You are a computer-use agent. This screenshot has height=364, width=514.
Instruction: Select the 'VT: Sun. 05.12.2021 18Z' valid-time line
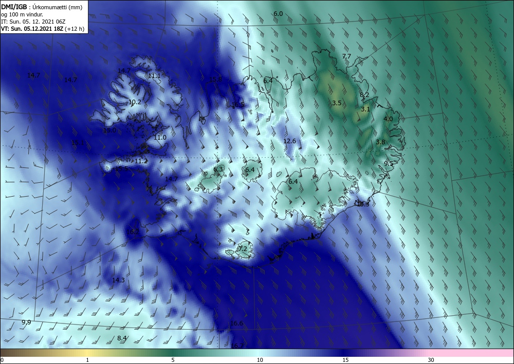click(32, 29)
